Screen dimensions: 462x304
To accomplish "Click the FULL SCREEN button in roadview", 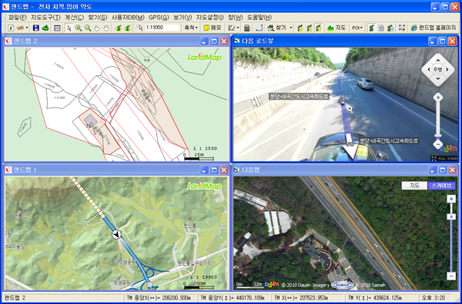I will point(444,158).
